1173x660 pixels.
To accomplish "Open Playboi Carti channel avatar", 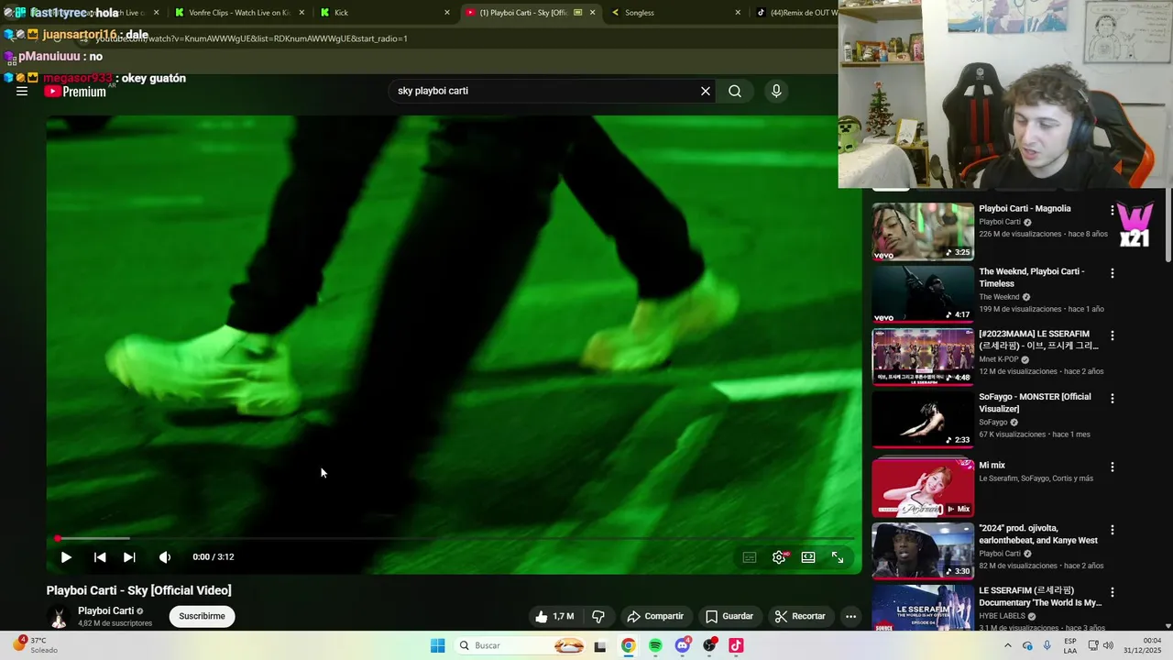I will click(x=59, y=617).
